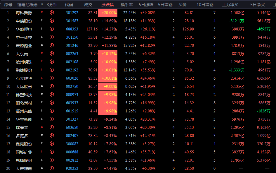The width and height of the screenshot is (276, 173).
Task: Click the white marker icon beside 中一科技
Action: coord(42,37)
